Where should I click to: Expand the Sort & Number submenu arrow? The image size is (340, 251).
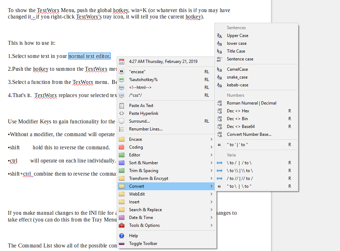coord(211,163)
